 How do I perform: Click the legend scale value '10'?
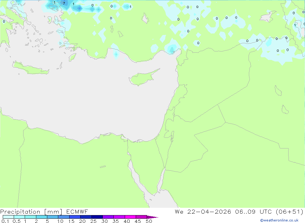(x=60, y=221)
